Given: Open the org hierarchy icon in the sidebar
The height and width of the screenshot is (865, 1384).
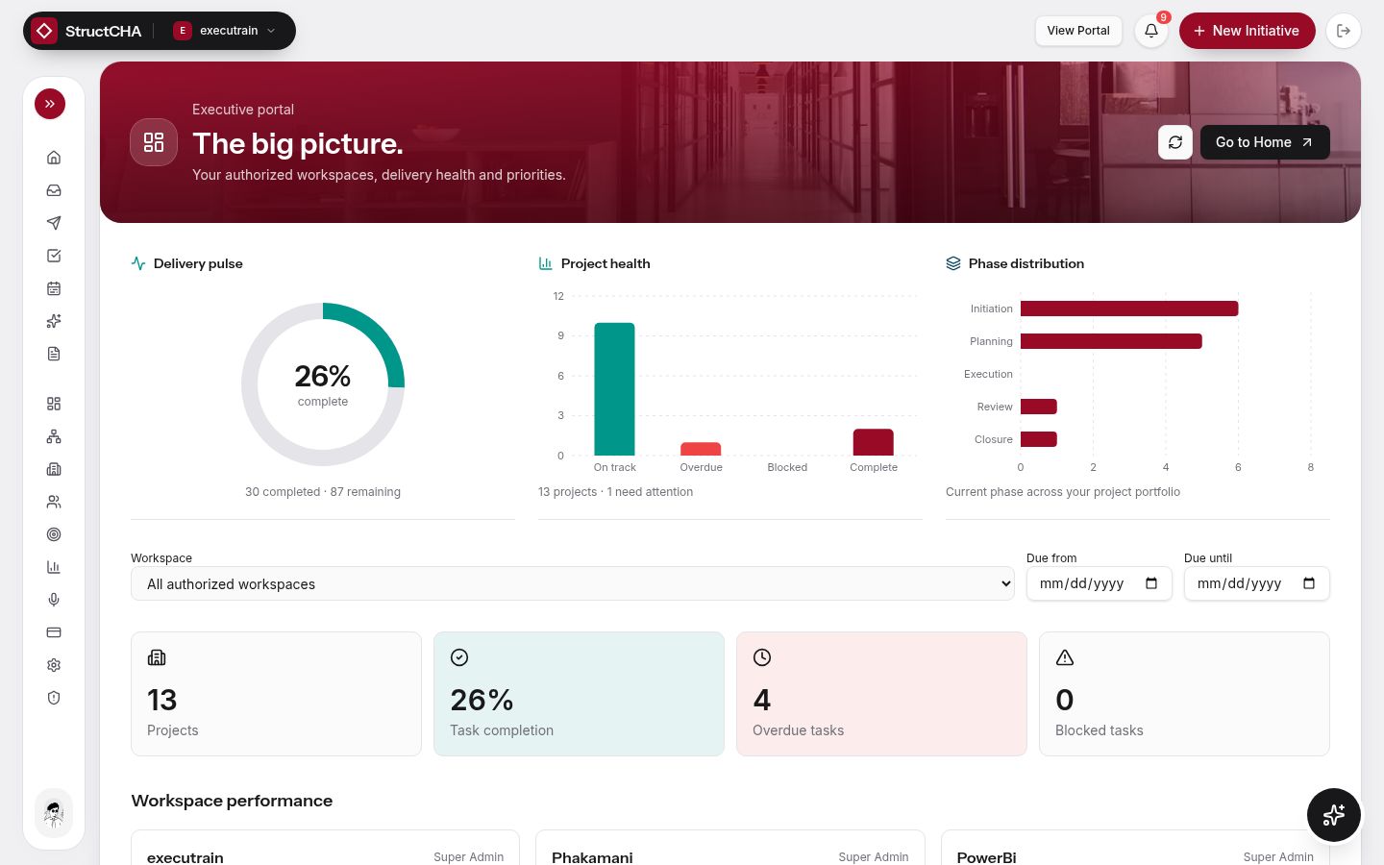Looking at the screenshot, I should [x=54, y=436].
